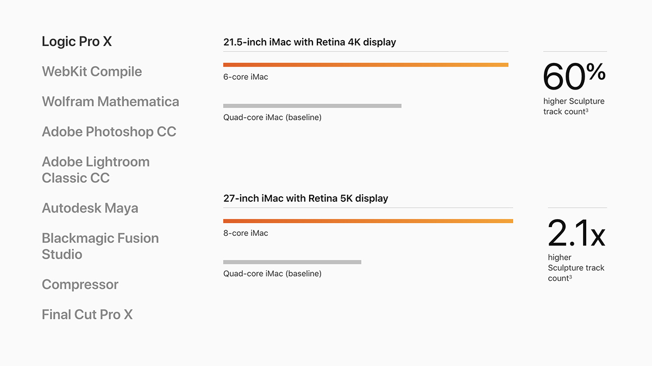Viewport: 652px width, 366px height.
Task: Show Adobe Lightroom Classic CC results
Action: point(96,170)
